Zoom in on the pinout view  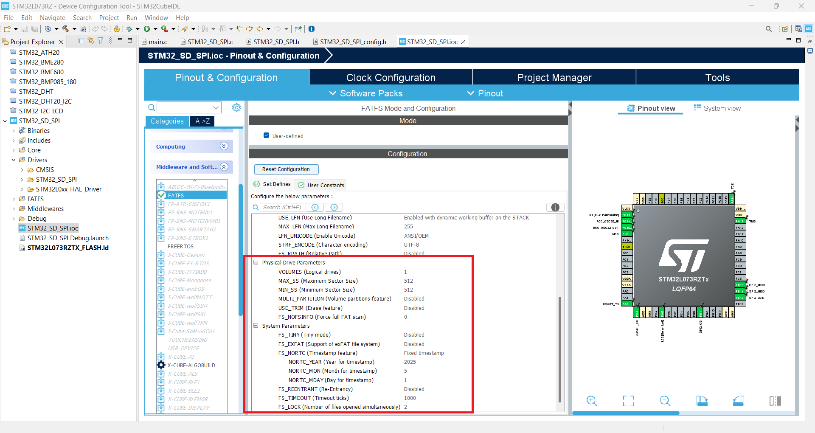(x=592, y=401)
